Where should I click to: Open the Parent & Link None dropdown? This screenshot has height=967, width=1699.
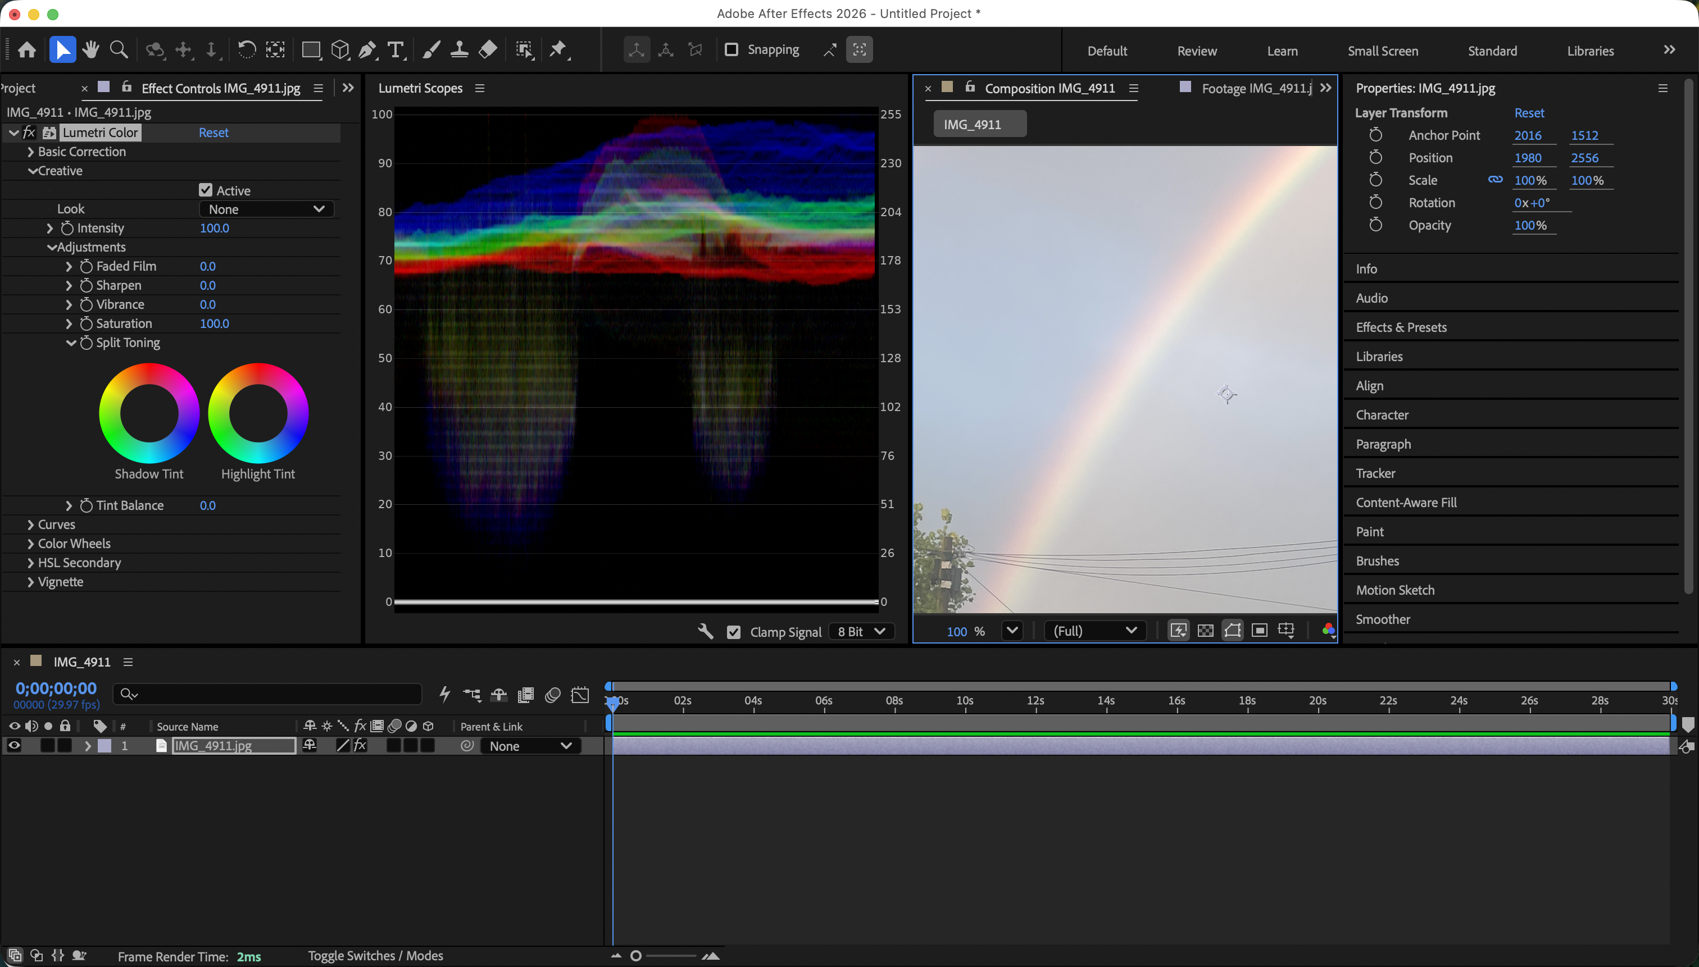(x=530, y=746)
